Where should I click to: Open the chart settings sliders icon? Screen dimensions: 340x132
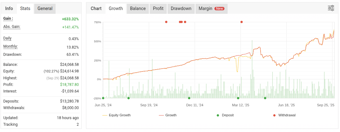pyautogui.click(x=331, y=8)
